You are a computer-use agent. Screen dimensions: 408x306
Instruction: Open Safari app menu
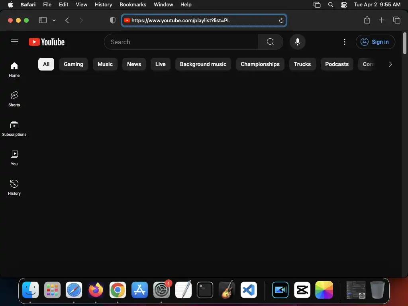pos(28,4)
